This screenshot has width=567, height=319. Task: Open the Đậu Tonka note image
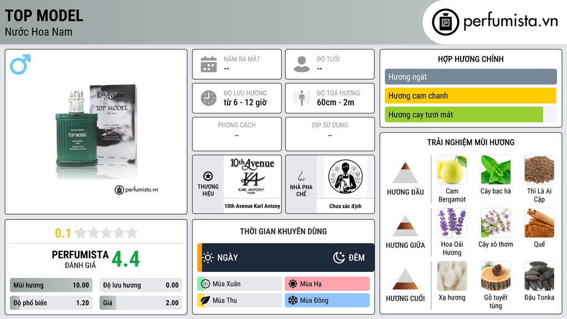(x=539, y=276)
